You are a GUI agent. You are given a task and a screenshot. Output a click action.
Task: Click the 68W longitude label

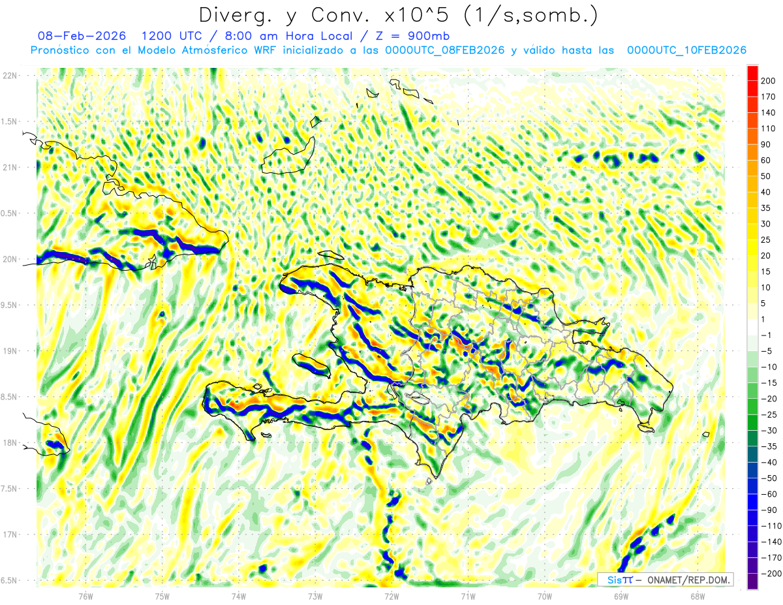[x=698, y=595]
